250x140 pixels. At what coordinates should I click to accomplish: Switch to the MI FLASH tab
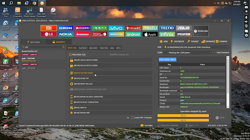[33, 42]
